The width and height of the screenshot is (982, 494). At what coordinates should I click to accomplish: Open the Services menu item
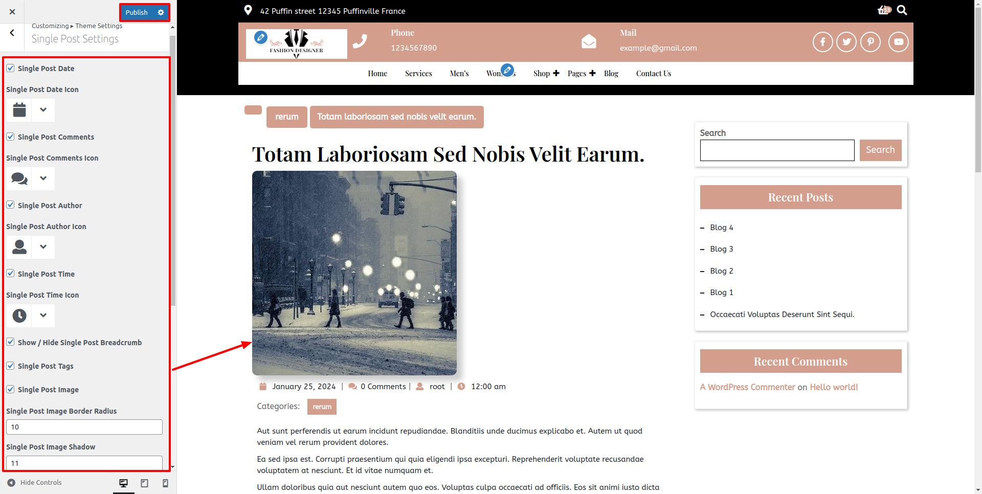pos(418,74)
